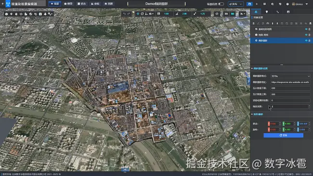Click the rotate Y value field

289,130
